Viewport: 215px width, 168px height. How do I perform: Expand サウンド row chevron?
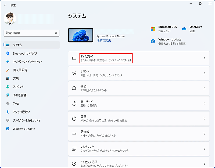point(205,73)
